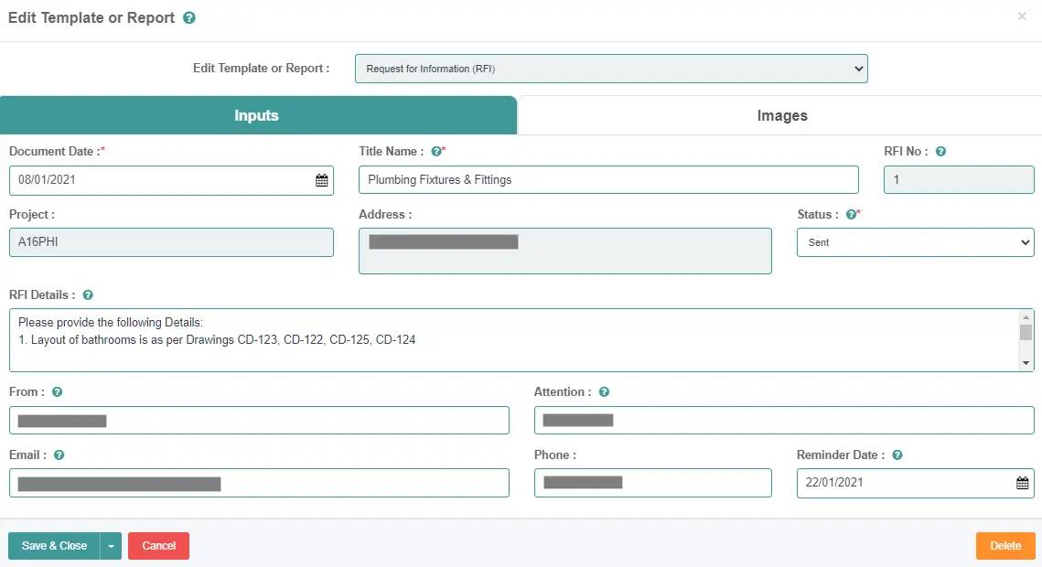Open calendar picker for Reminder Date
Image resolution: width=1042 pixels, height=567 pixels.
tap(1022, 483)
